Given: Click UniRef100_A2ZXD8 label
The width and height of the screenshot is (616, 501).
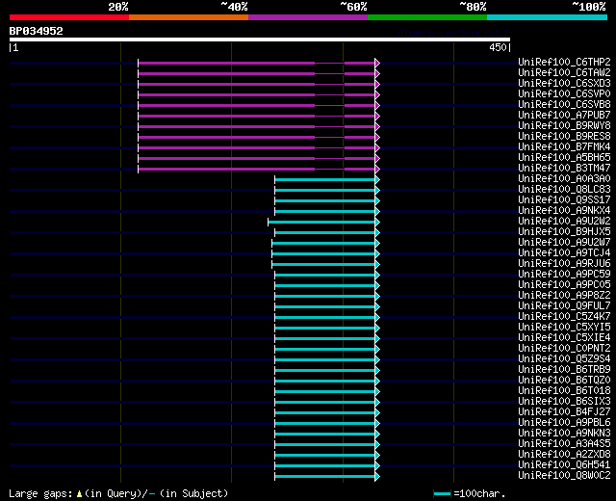Looking at the screenshot, I should (564, 455).
